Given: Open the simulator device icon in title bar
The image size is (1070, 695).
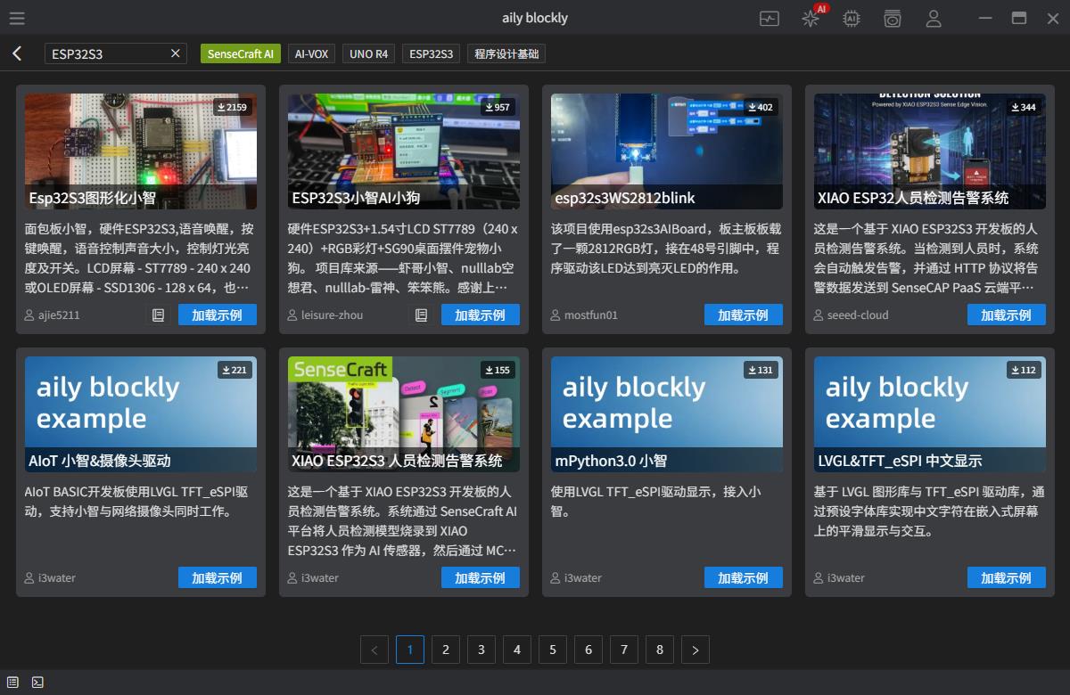Looking at the screenshot, I should [x=893, y=18].
